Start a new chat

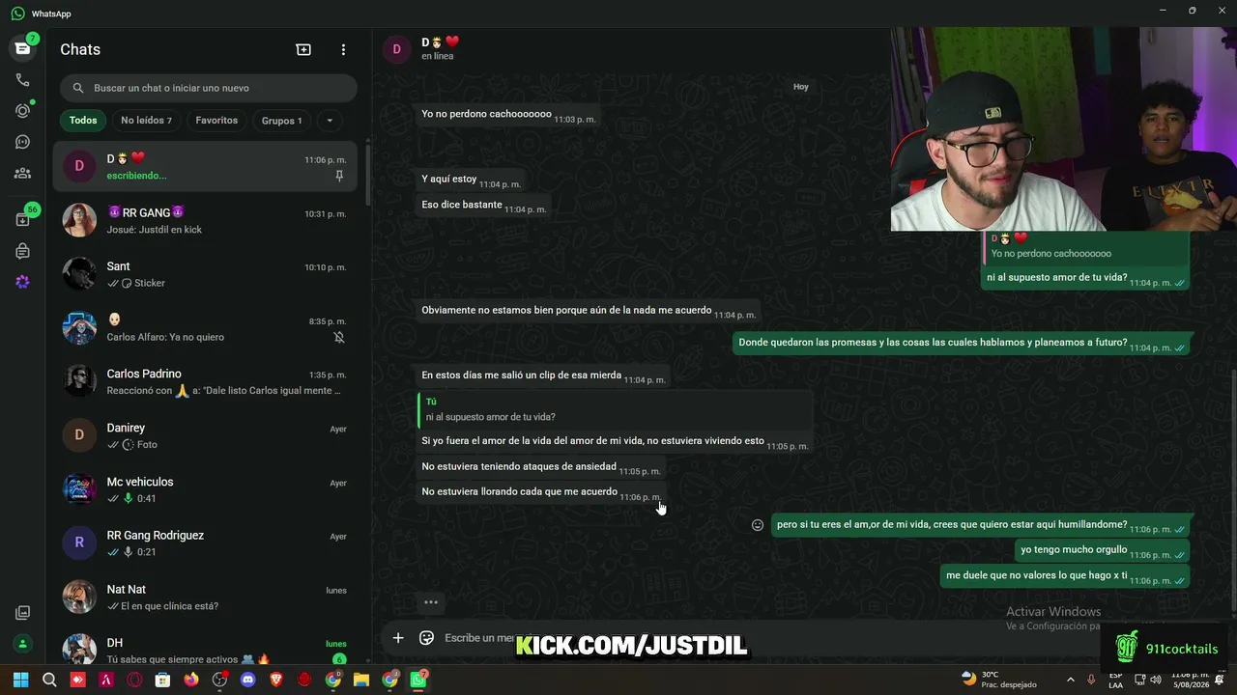(303, 49)
